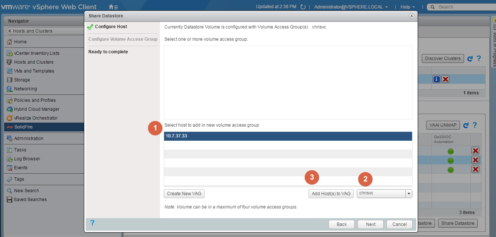The width and height of the screenshot is (496, 237).
Task: Open Administration in the Navigator
Action: click(x=29, y=138)
